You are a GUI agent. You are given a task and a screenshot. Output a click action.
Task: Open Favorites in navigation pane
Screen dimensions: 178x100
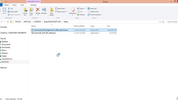4,27
